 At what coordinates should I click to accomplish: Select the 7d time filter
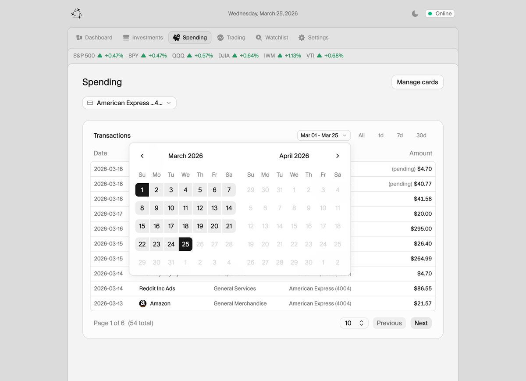(x=400, y=135)
